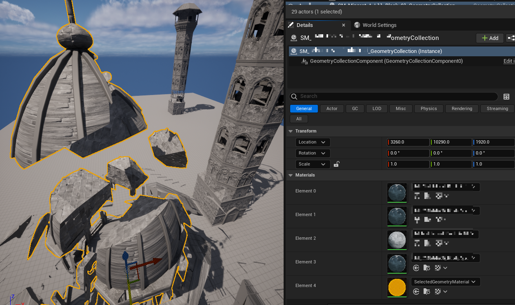Toggle the Actor filter button

tap(332, 108)
